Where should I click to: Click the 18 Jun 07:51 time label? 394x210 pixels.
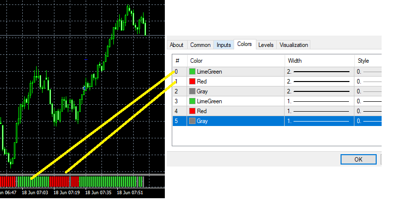pyautogui.click(x=130, y=193)
